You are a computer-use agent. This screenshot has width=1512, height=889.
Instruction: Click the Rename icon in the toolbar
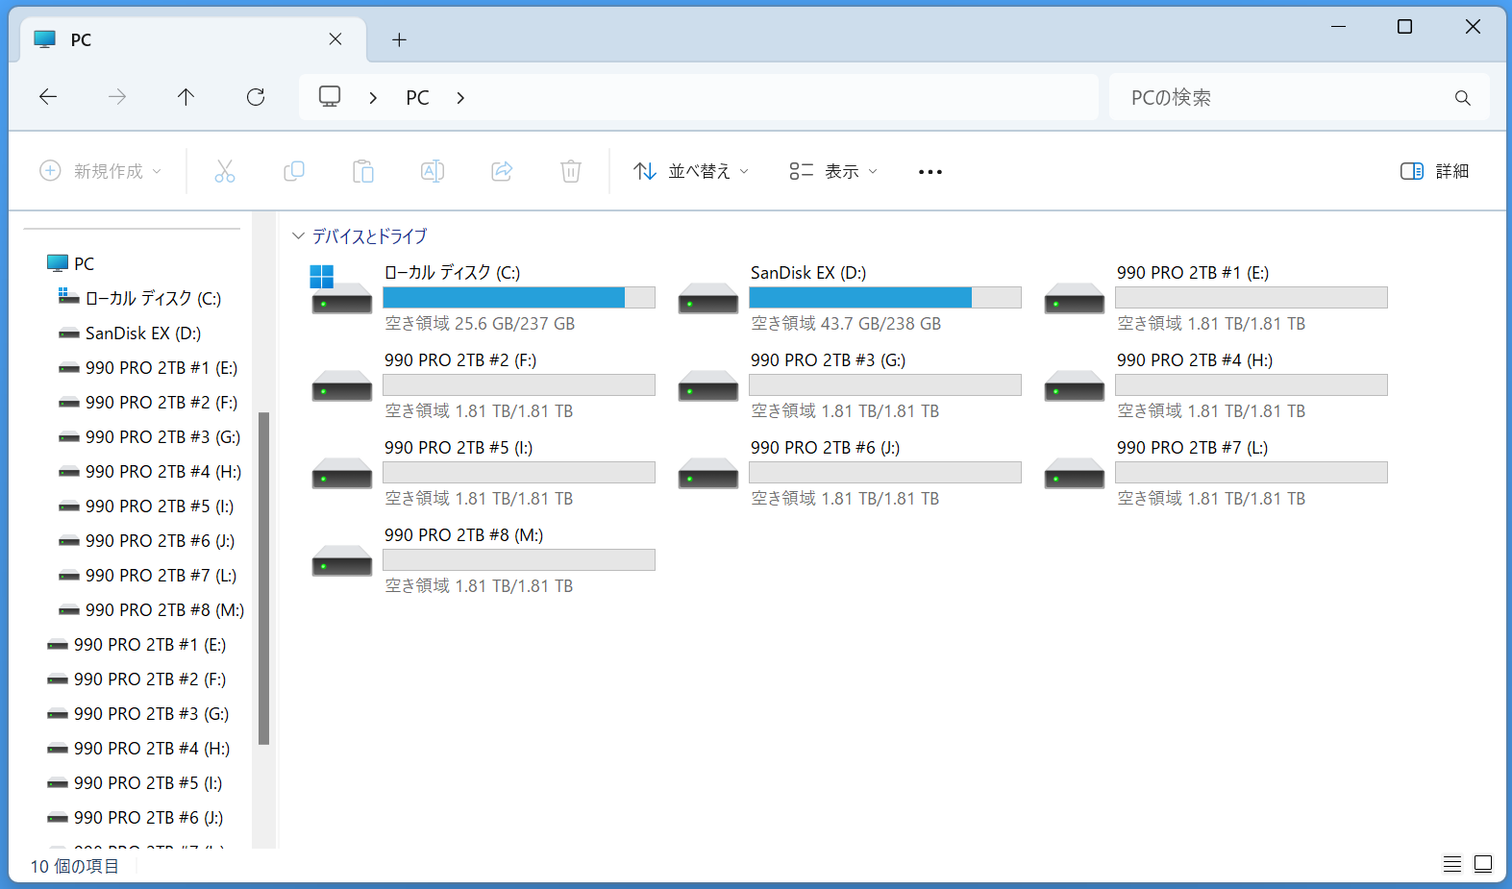[x=433, y=171]
